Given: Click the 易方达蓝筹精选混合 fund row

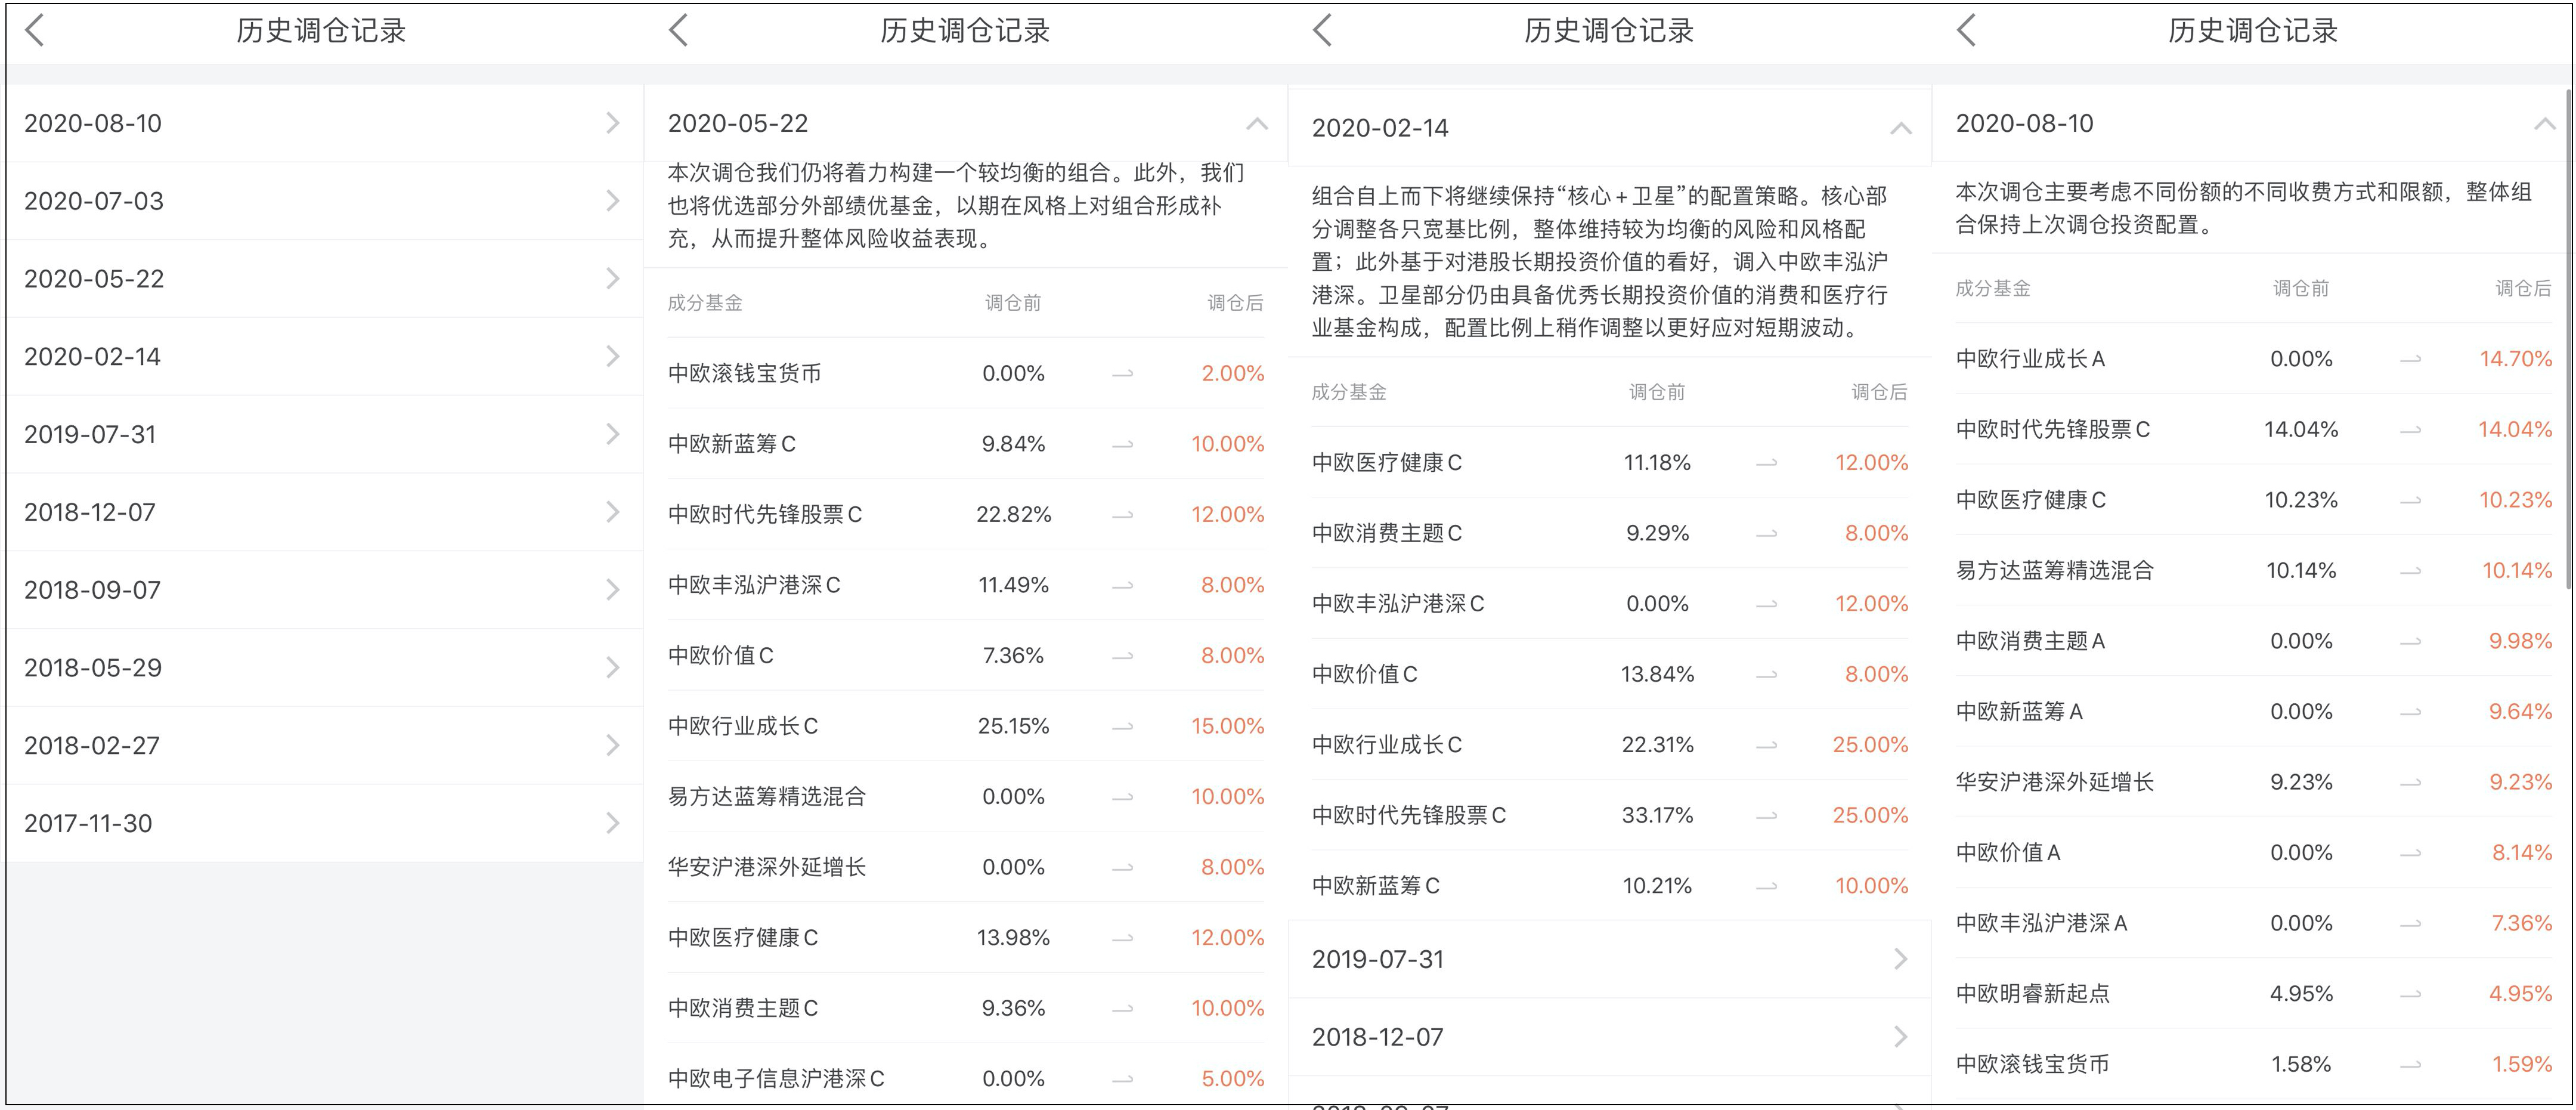Looking at the screenshot, I should point(768,796).
